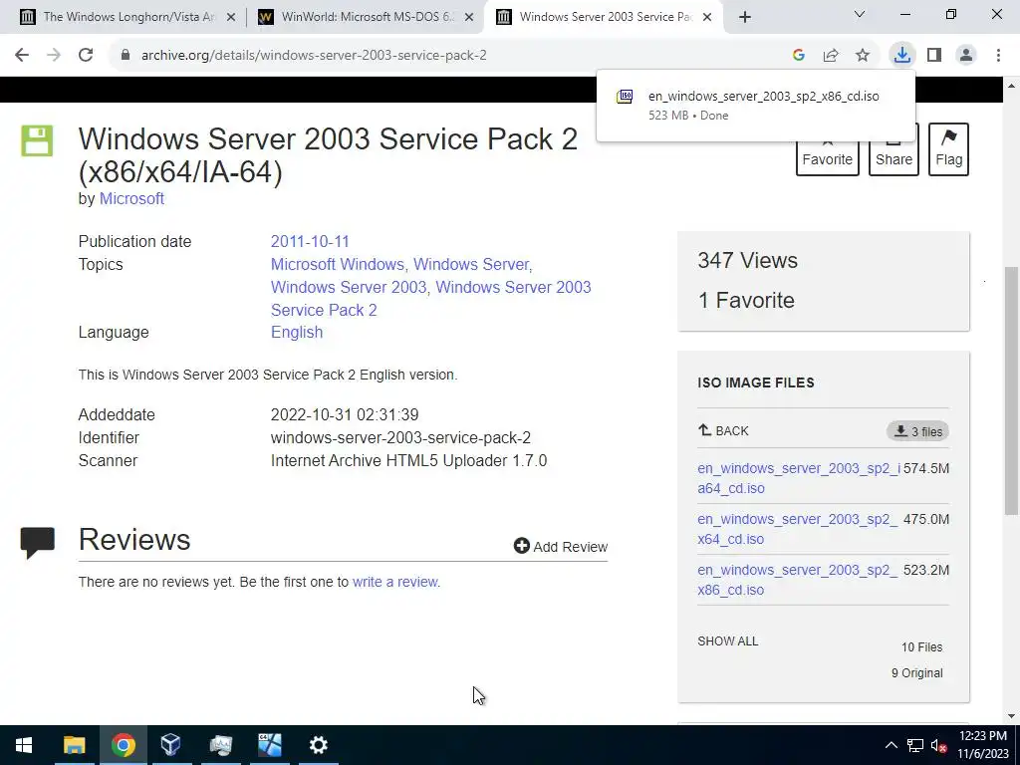Open the Microsoft Windows topic link
Viewport: 1020px width, 765px height.
(x=340, y=264)
